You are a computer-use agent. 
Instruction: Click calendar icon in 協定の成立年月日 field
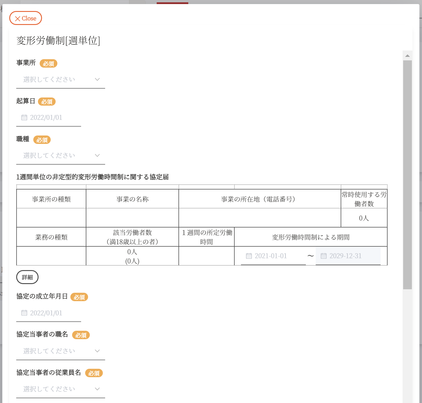24,313
